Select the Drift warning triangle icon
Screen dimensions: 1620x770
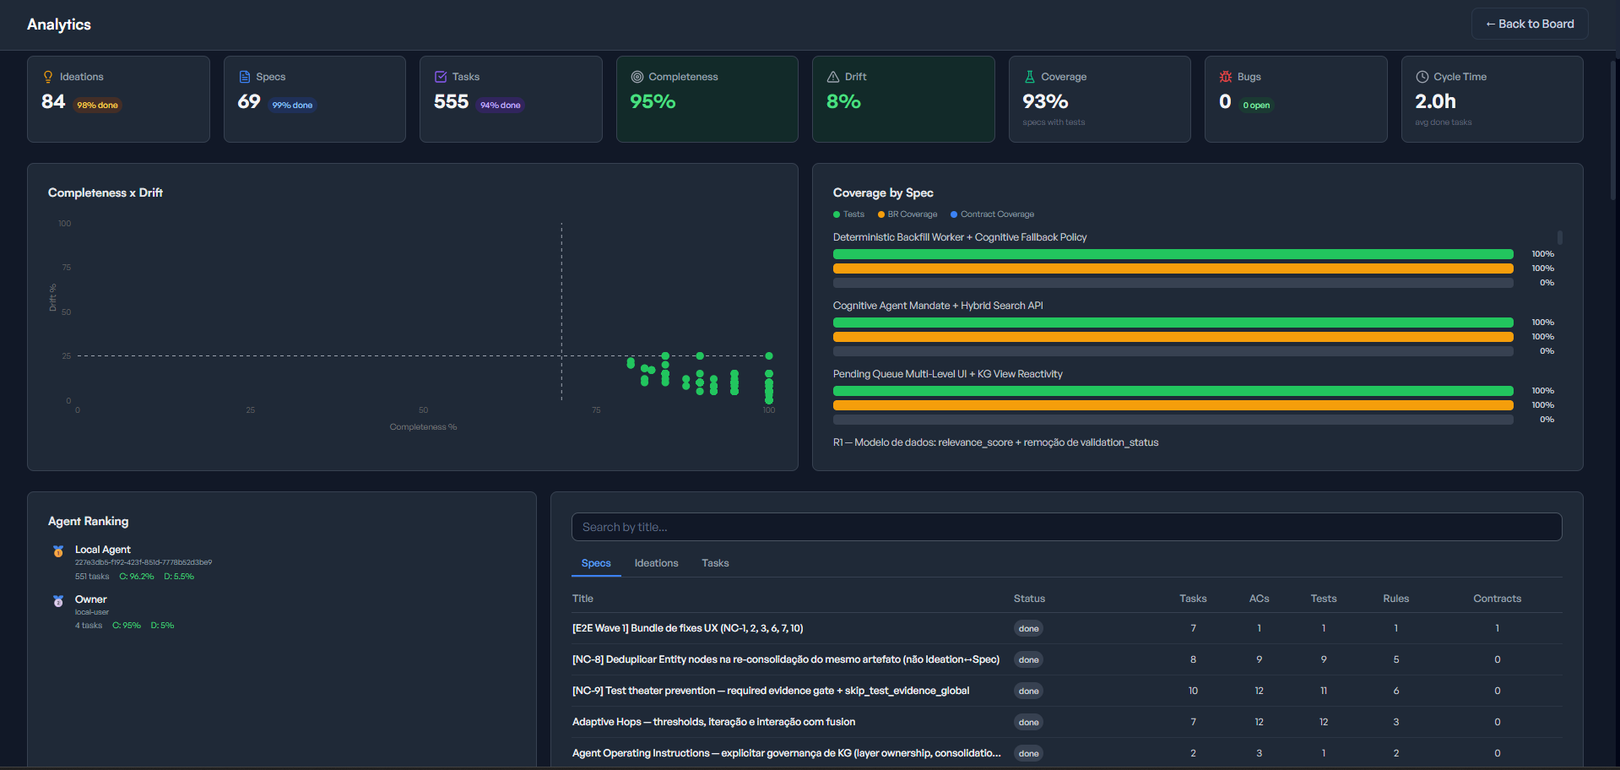[832, 76]
